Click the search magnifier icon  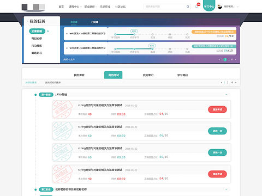tap(188, 7)
